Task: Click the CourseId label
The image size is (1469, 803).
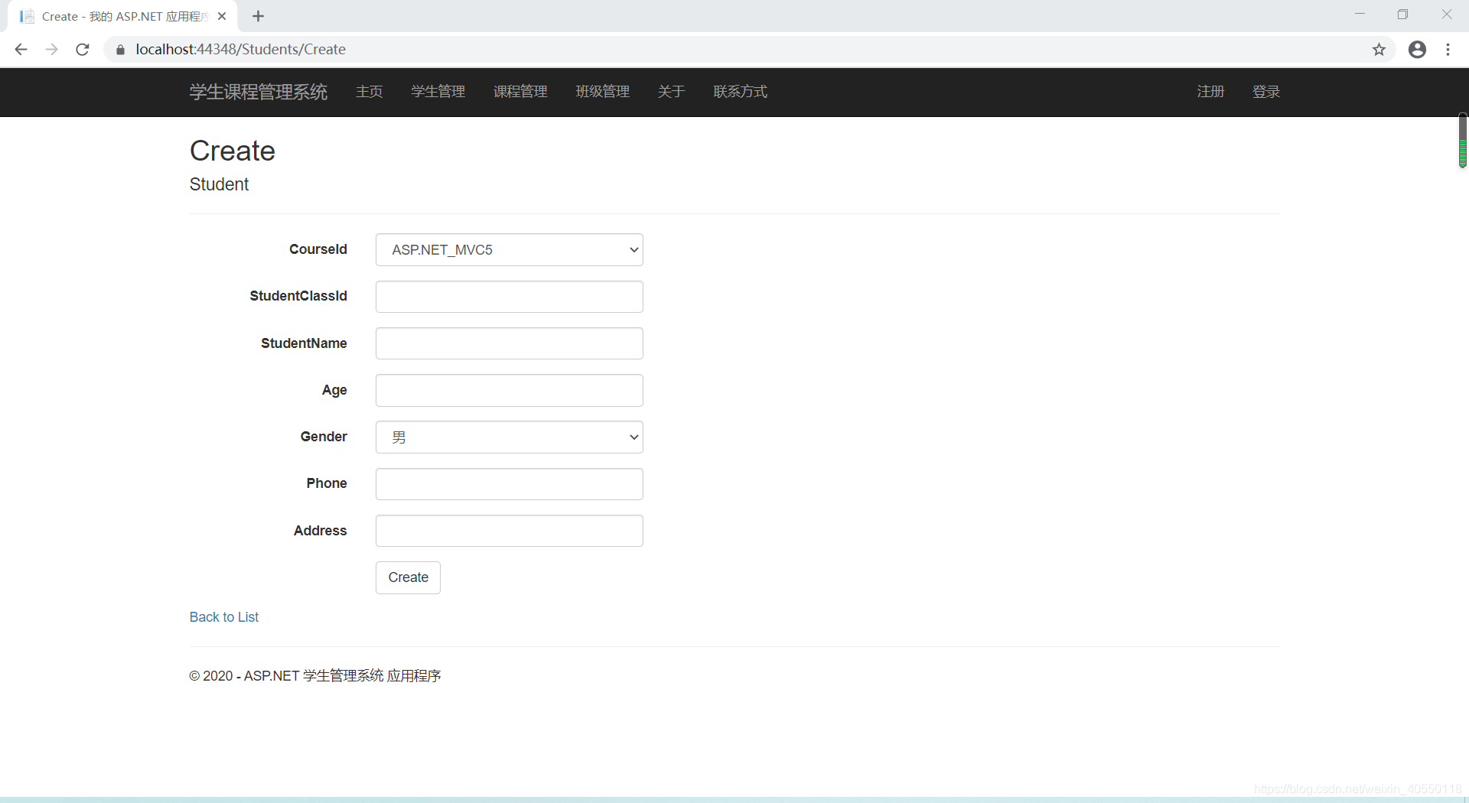Action: tap(318, 249)
